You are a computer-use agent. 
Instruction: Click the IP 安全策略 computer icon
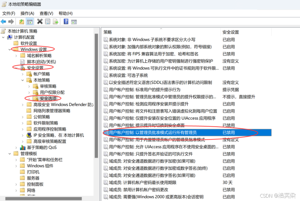point(29,135)
